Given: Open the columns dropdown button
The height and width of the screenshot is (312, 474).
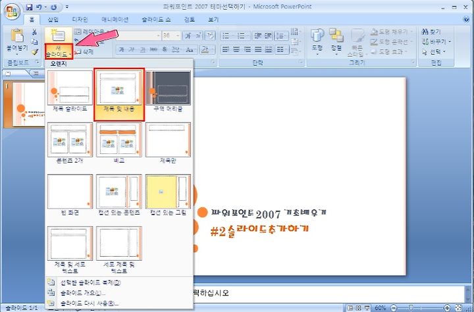Looking at the screenshot, I should tap(282, 49).
